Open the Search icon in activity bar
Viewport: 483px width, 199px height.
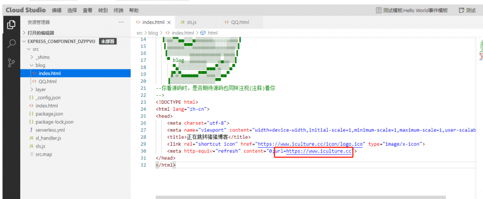click(11, 44)
